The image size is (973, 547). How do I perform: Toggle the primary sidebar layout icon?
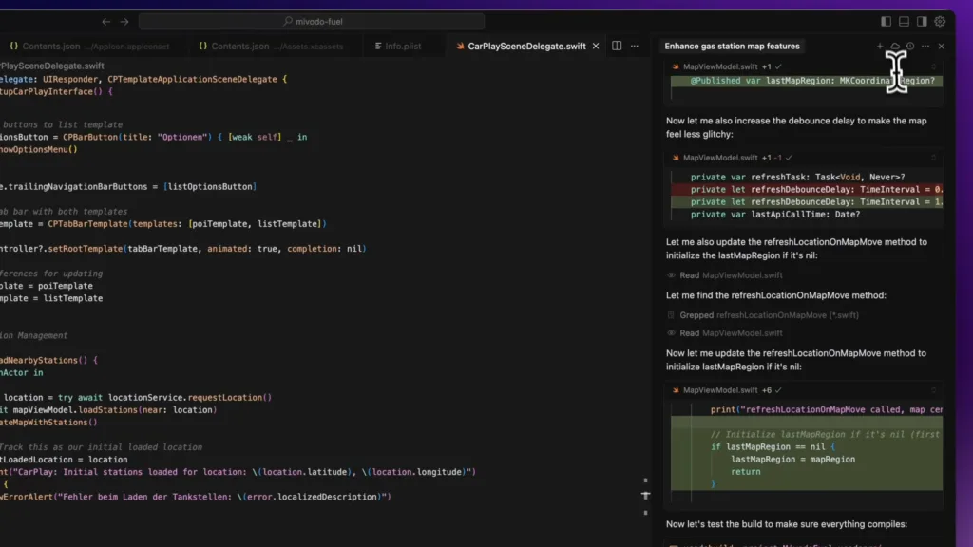(886, 22)
